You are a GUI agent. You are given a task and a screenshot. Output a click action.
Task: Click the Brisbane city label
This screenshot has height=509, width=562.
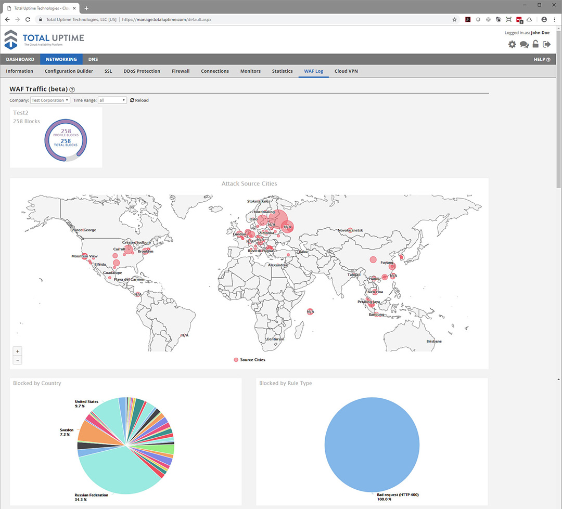tap(434, 341)
